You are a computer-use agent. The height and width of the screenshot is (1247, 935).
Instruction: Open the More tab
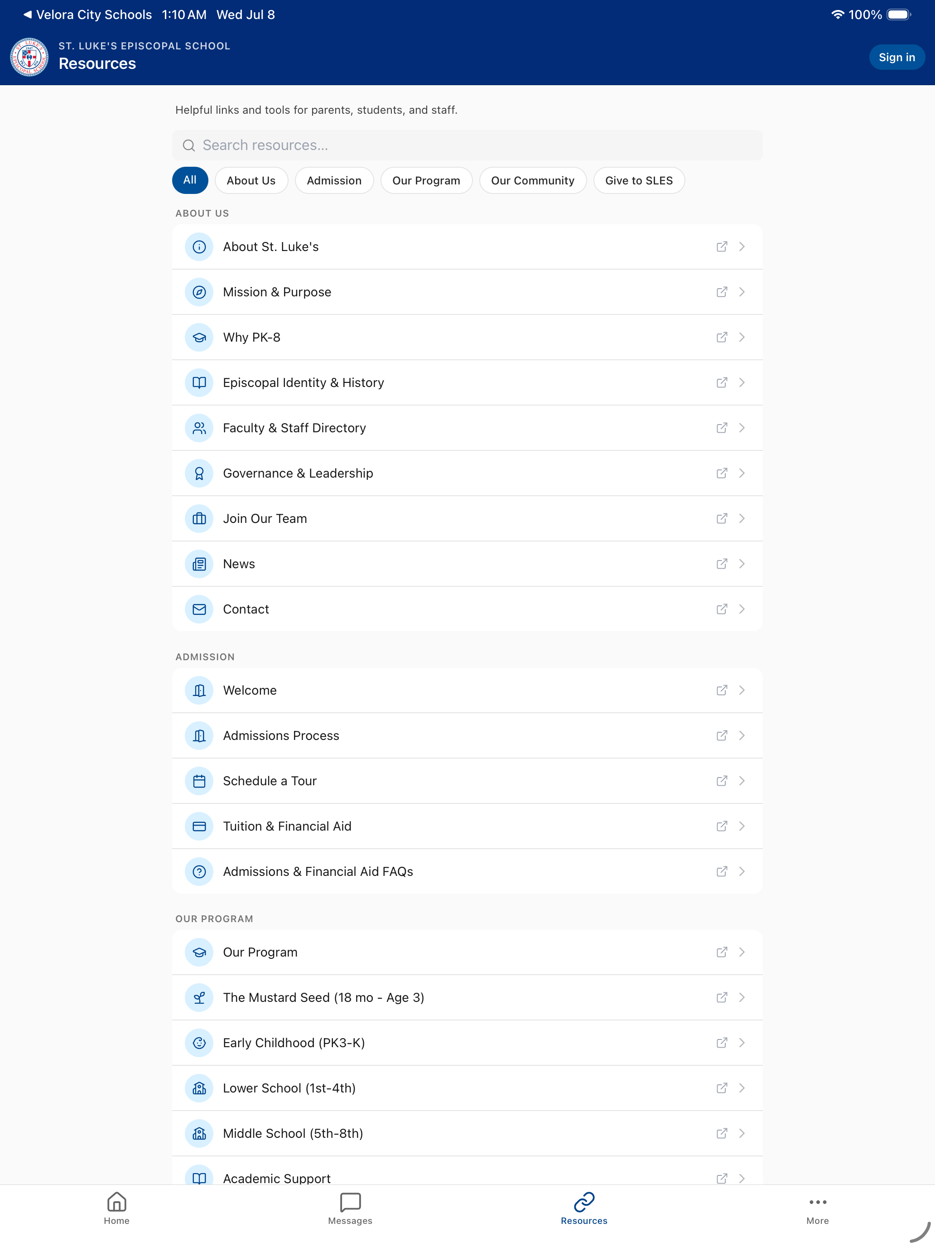click(x=817, y=1208)
